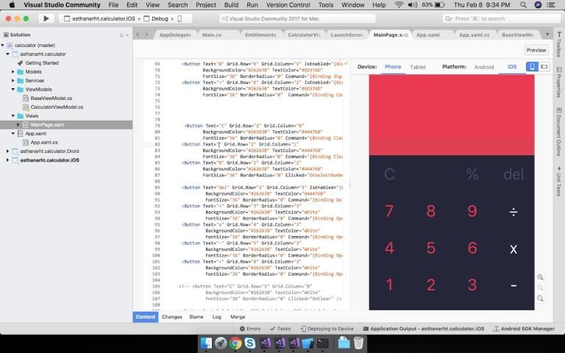
Task: Switch to the App.xaml.cs editor tab
Action: (474, 35)
